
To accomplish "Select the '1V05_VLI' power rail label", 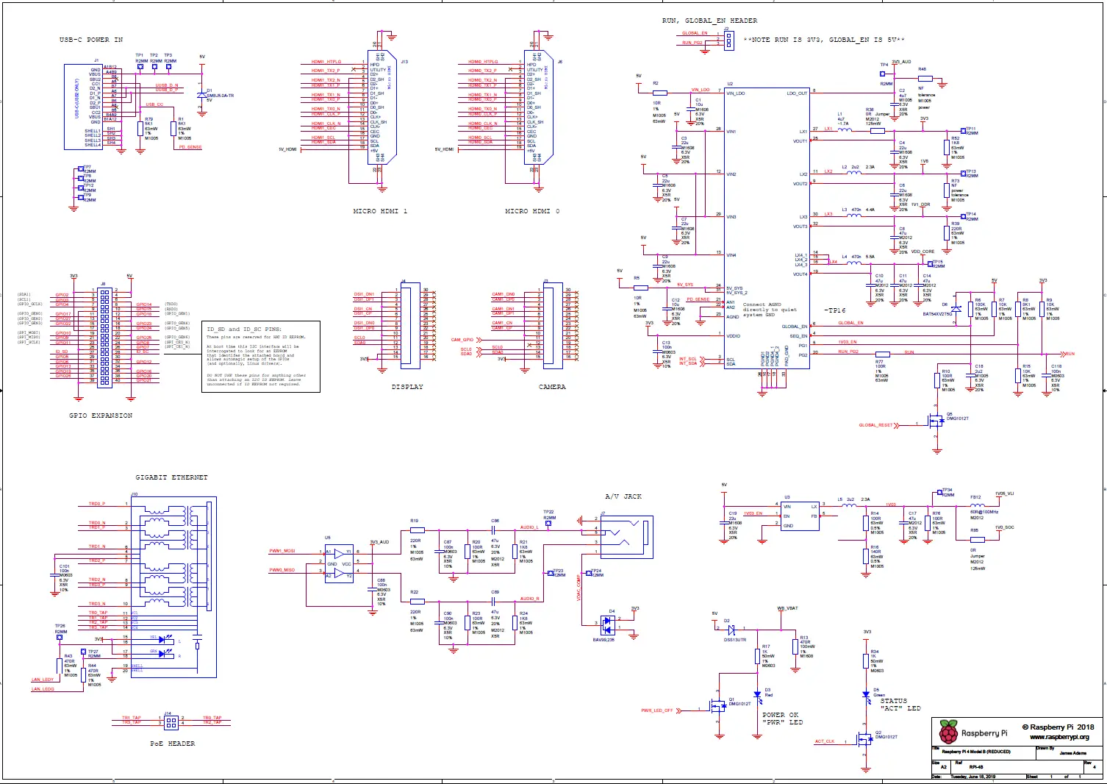I will 1004,493.
